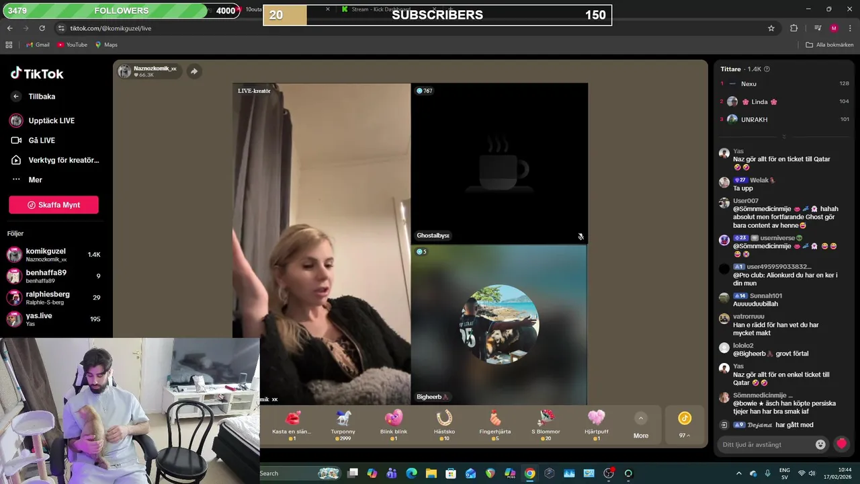
Task: Open the Naznozkomik_xx host profile avatar
Action: pyautogui.click(x=124, y=71)
